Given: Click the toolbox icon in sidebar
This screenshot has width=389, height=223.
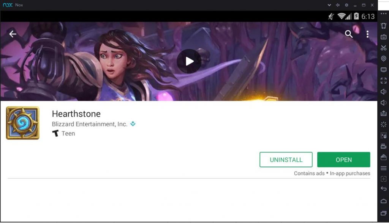Looking at the screenshot, I should click(x=384, y=157).
